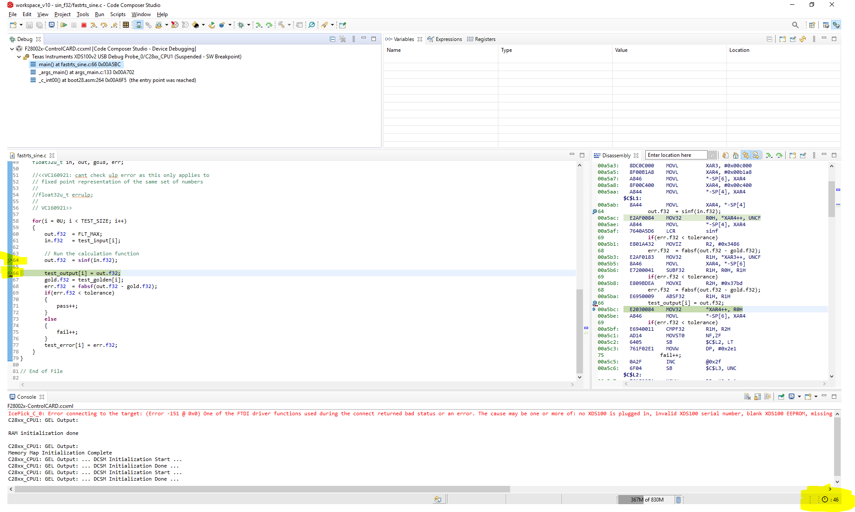This screenshot has width=855, height=512.
Task: Switch to the Registers tab
Action: click(481, 39)
